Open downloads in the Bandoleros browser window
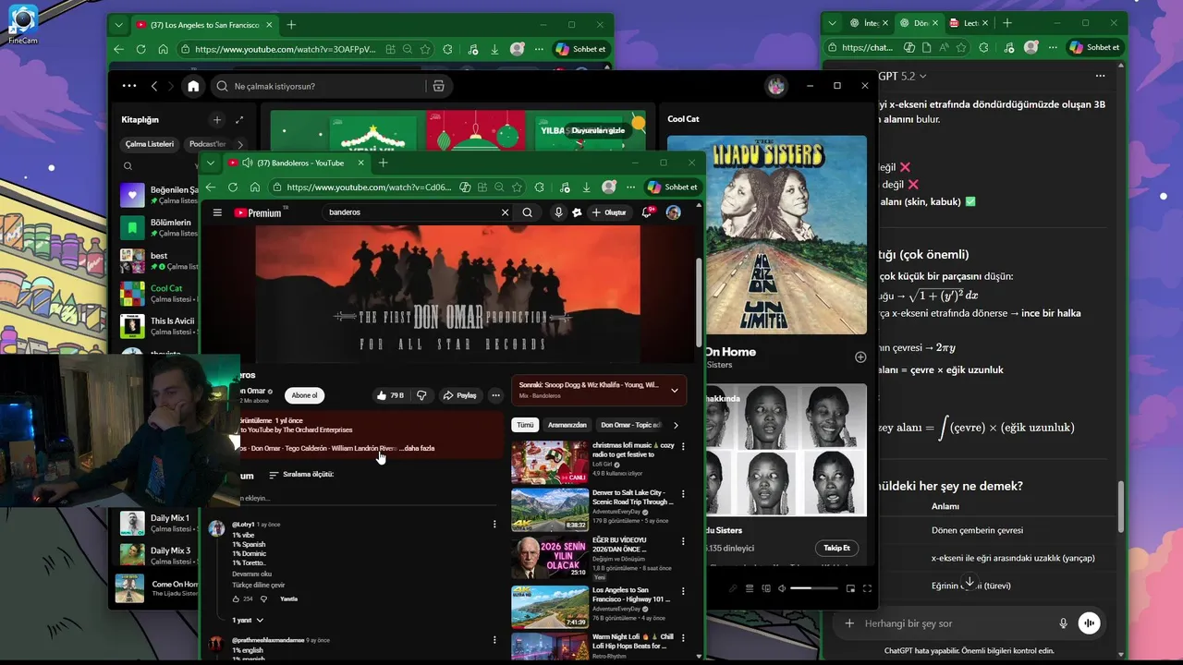Viewport: 1183px width, 665px height. pyautogui.click(x=586, y=187)
